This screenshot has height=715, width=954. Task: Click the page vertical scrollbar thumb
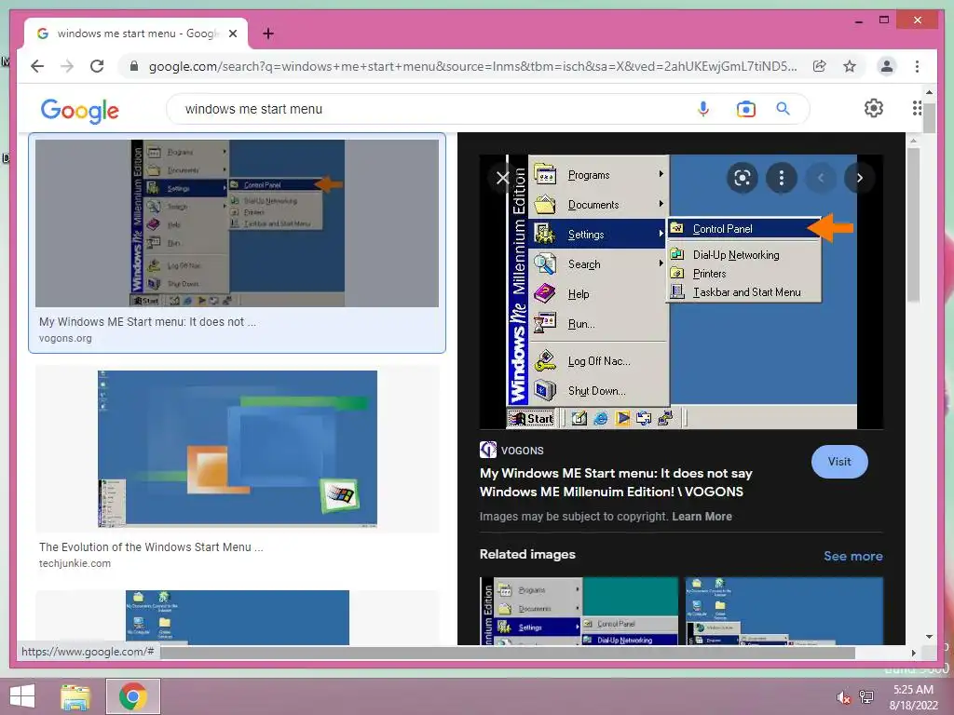coord(929,116)
